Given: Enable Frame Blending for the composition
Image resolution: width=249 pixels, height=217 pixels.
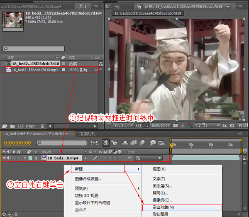Looking at the screenshot, I should pos(133,143).
